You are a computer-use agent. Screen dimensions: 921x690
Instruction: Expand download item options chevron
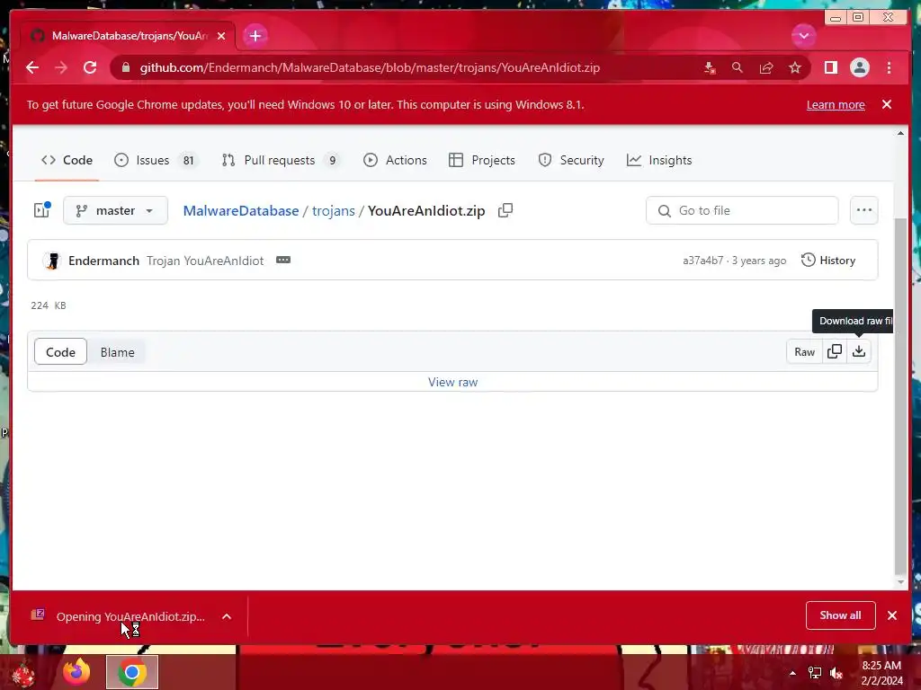[227, 616]
